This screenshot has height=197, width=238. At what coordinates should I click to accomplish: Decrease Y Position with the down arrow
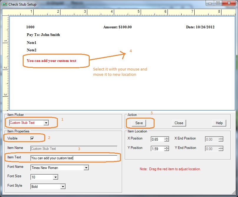167,150
